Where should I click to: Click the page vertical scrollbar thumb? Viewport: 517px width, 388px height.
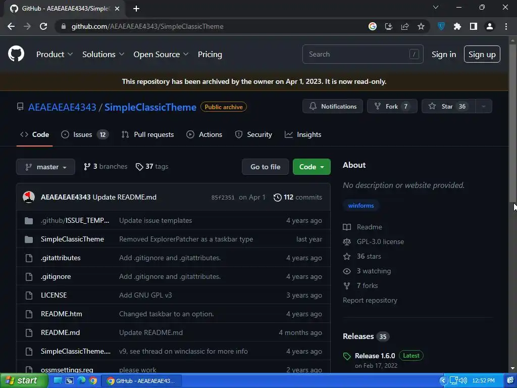(x=512, y=123)
